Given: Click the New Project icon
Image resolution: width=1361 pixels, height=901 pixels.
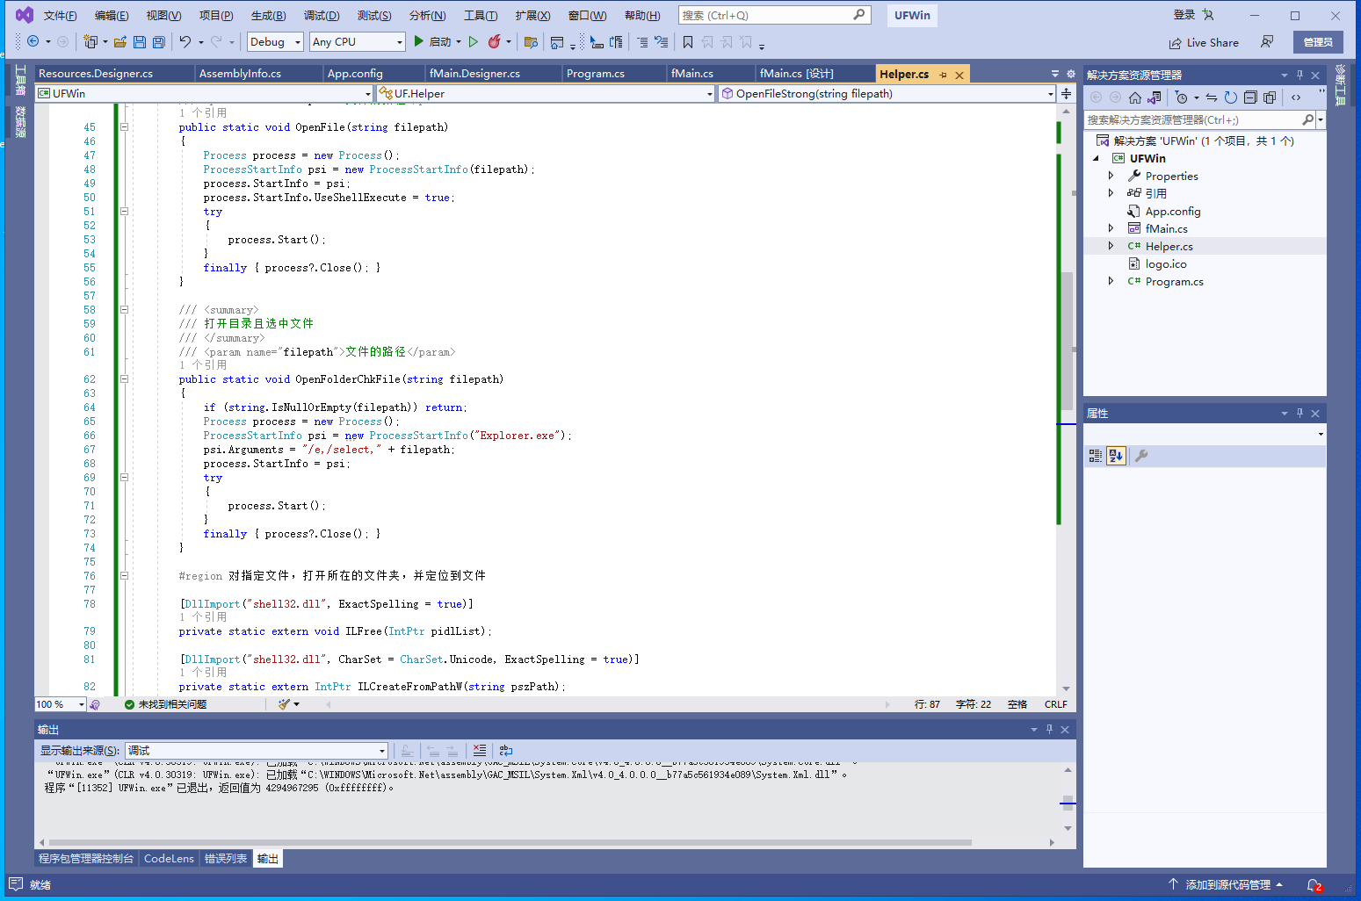Looking at the screenshot, I should (90, 41).
